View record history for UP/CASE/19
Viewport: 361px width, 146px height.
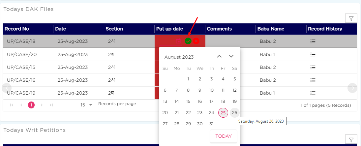[x=313, y=93]
